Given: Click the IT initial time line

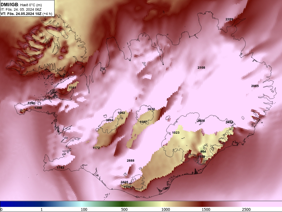Looking at the screenshot, I should (x=21, y=10).
